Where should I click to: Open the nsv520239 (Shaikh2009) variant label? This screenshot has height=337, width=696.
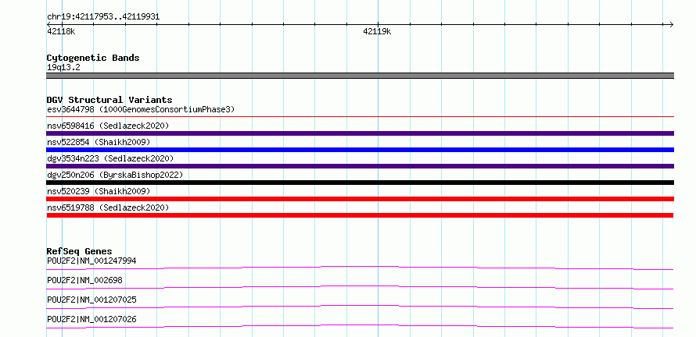click(99, 191)
